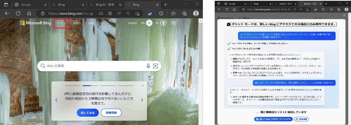351x125 pixels.
Task: Open the rewards trophy icon showing 39 points
Action: [x=163, y=23]
